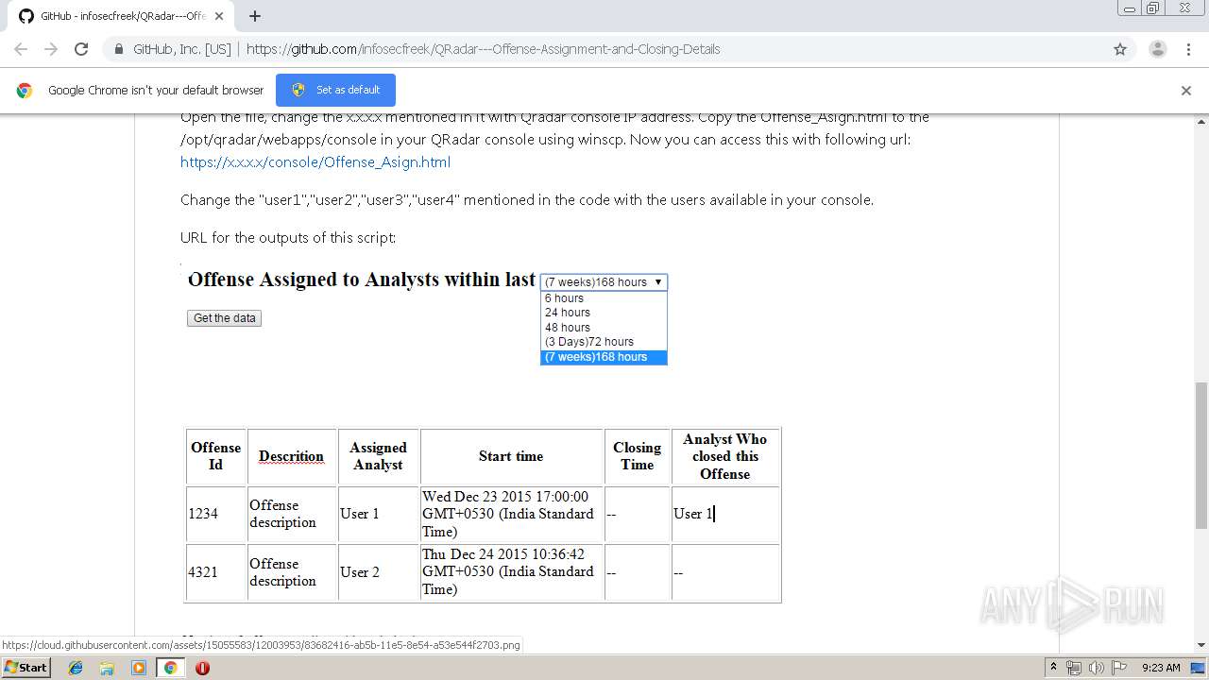The height and width of the screenshot is (680, 1209).
Task: Set Chrome as default browser
Action: [x=335, y=90]
